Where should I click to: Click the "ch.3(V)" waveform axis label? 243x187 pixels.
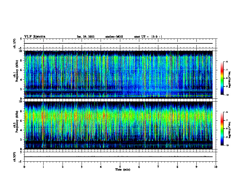click(14, 157)
